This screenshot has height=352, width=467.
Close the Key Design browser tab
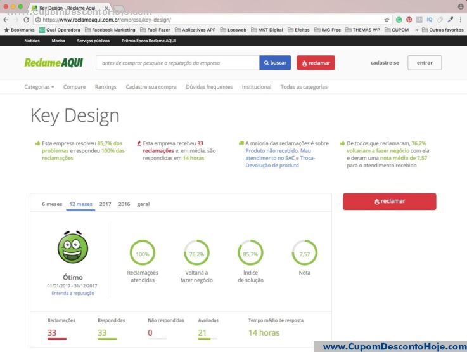[106, 8]
